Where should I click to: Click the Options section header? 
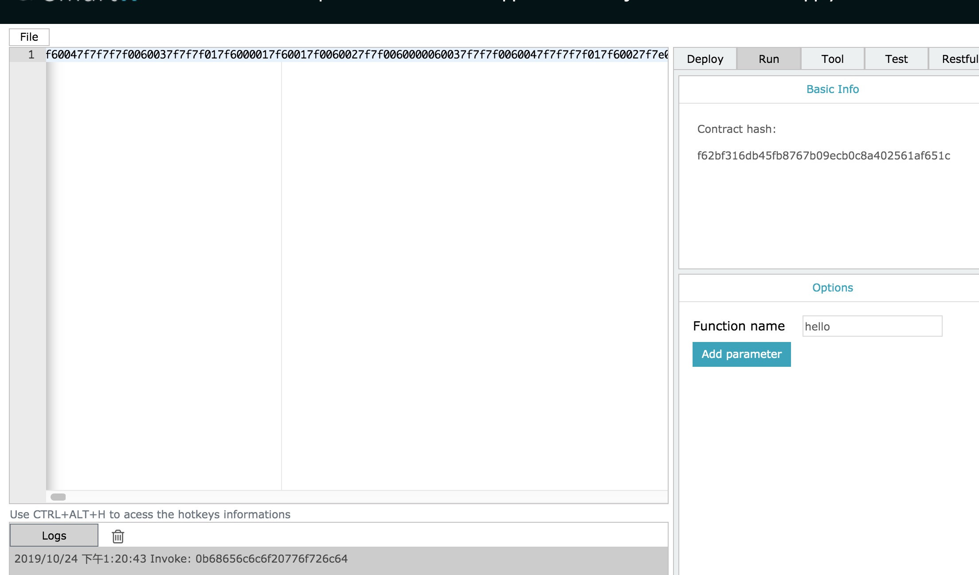tap(832, 288)
